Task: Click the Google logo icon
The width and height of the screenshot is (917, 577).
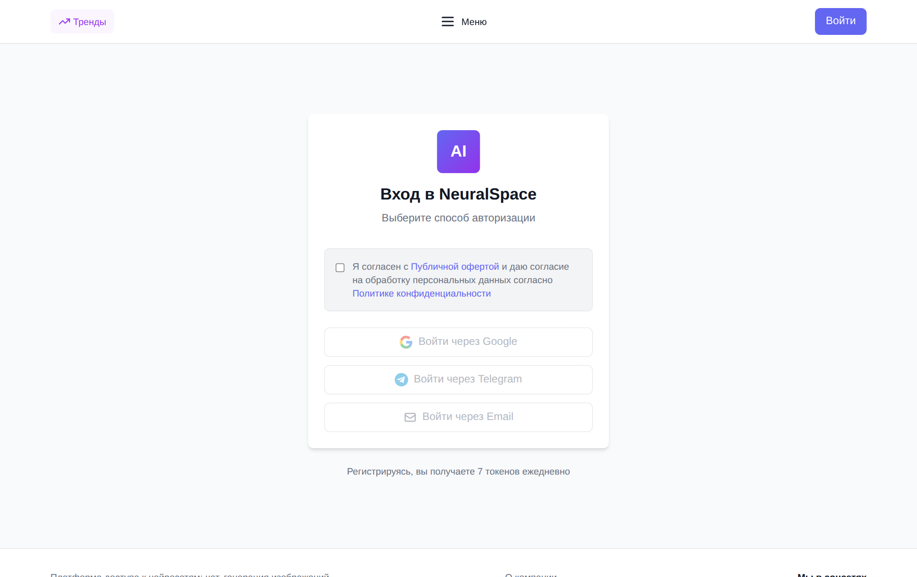Action: [406, 342]
